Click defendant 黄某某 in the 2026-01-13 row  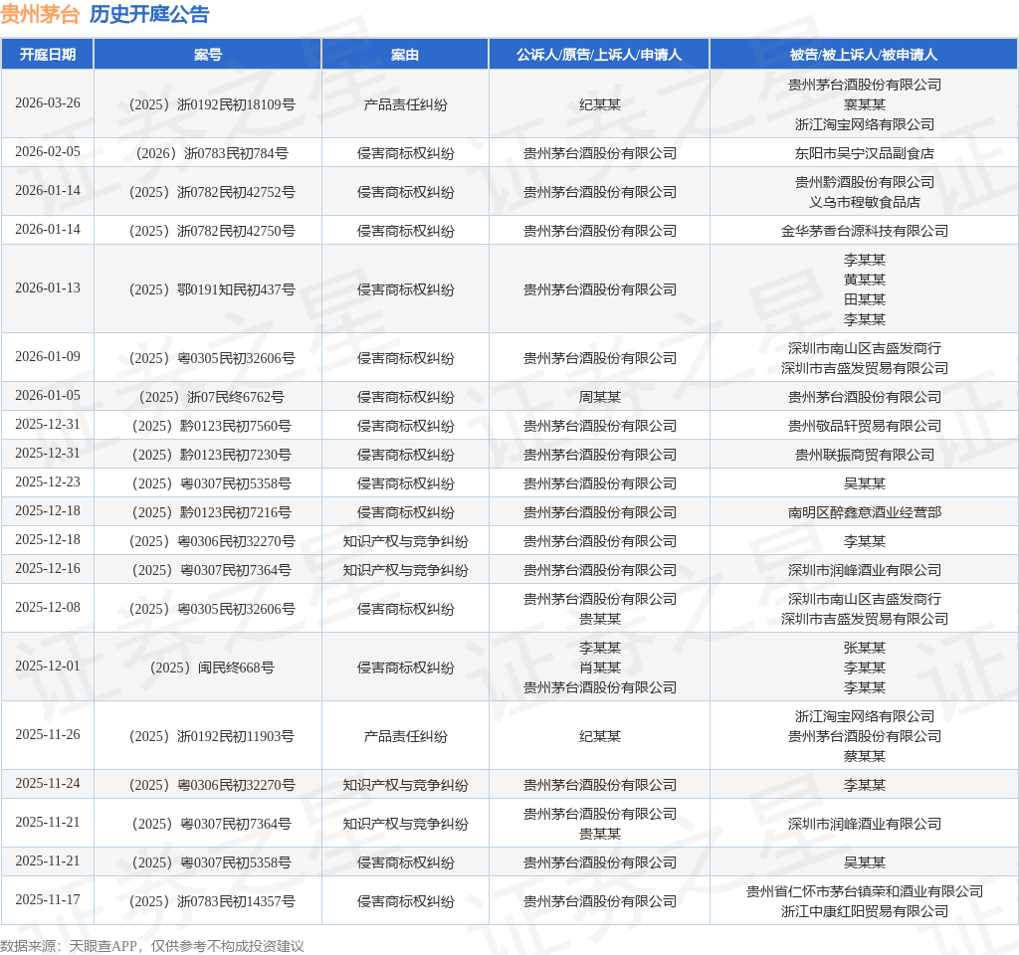pyautogui.click(x=864, y=280)
